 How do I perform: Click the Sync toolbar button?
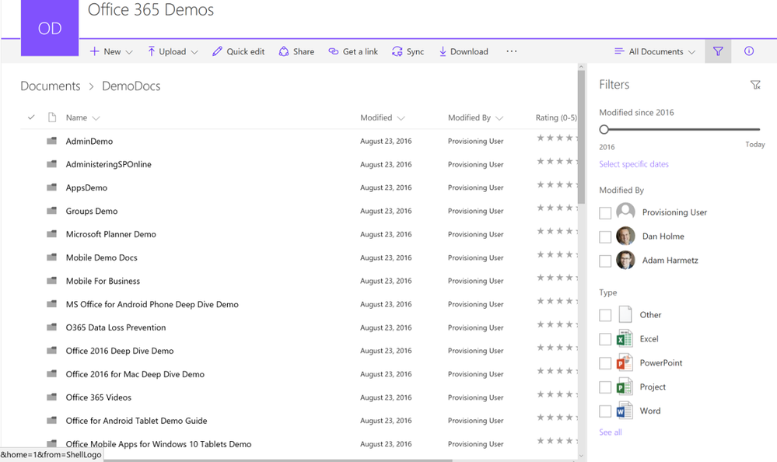click(408, 51)
